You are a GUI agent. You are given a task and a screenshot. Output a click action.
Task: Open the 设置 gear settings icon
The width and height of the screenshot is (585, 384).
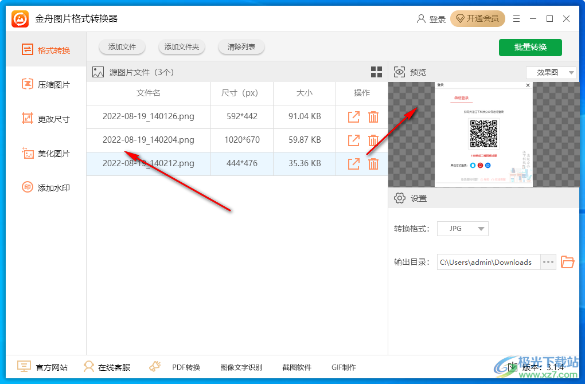pyautogui.click(x=400, y=198)
